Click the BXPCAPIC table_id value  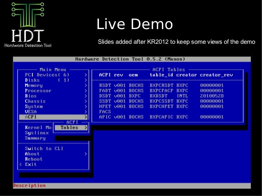[161, 117]
